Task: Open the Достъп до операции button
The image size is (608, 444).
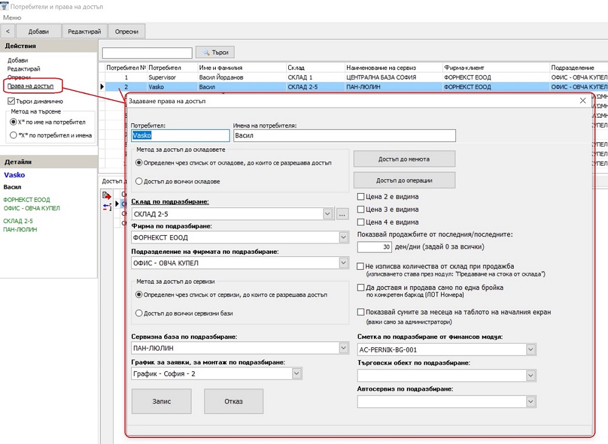Action: (x=404, y=180)
